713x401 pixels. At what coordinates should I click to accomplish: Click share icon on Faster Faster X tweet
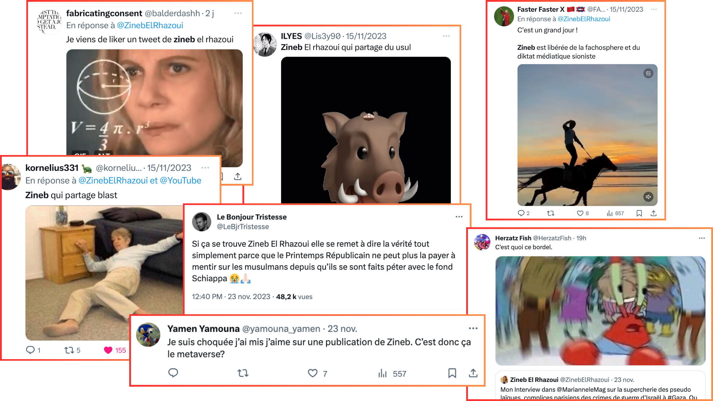654,213
